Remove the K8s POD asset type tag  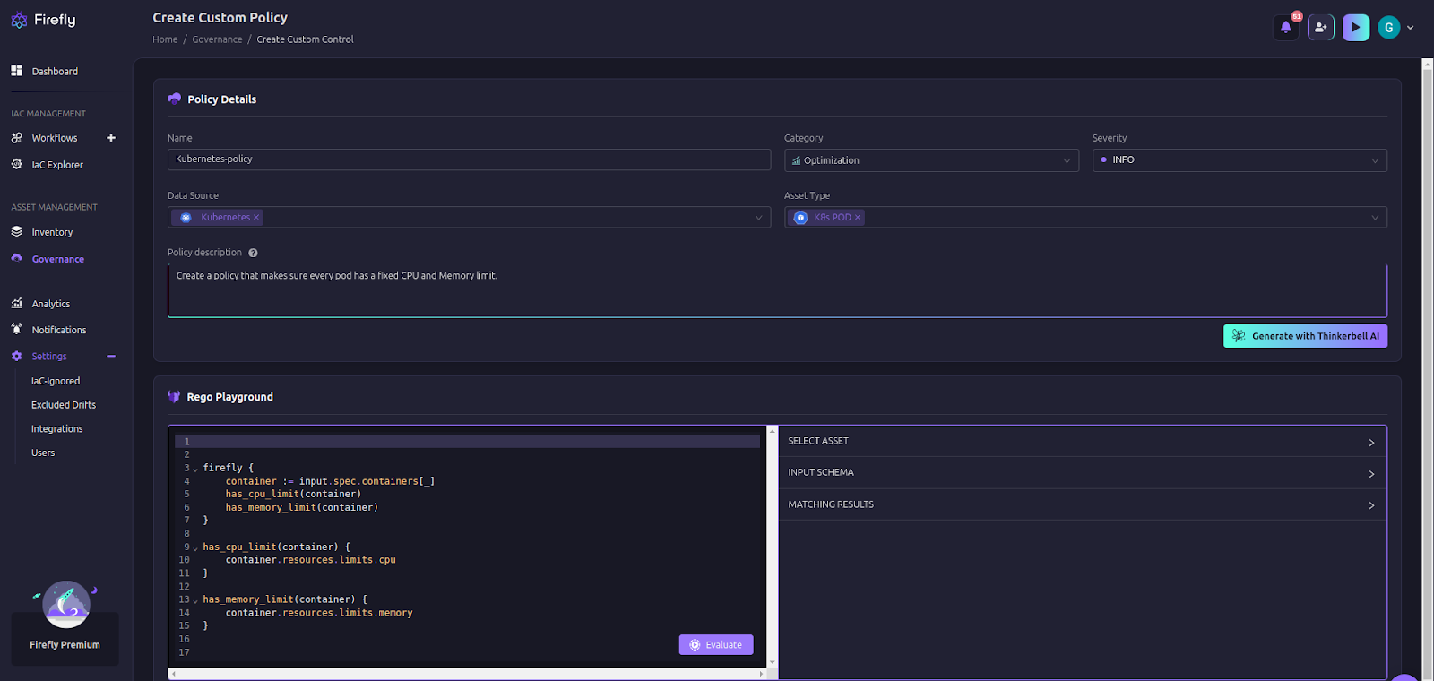[858, 218]
